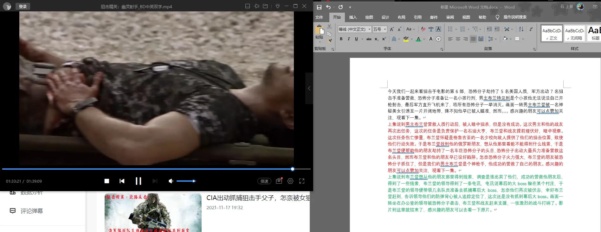
Task: Increase font size in Word
Action: 392,29
